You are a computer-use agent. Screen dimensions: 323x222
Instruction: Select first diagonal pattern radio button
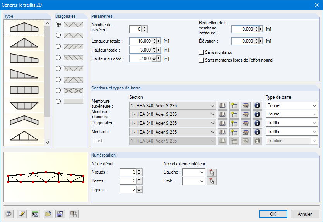click(x=58, y=24)
